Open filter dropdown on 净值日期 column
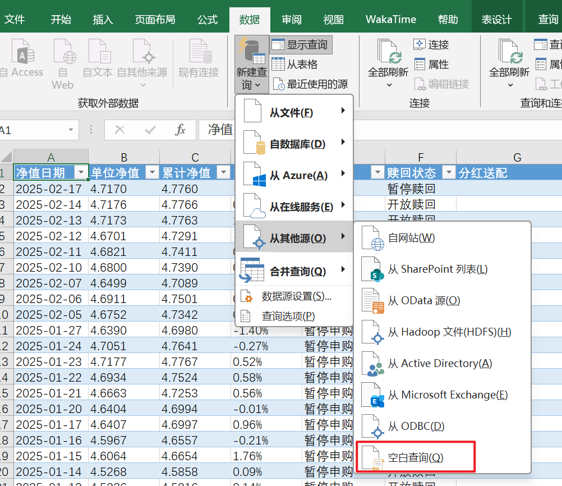Viewport: 562px width, 486px height. click(81, 173)
